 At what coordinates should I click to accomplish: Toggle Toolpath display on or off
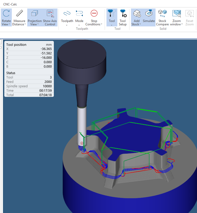coord(67,14)
